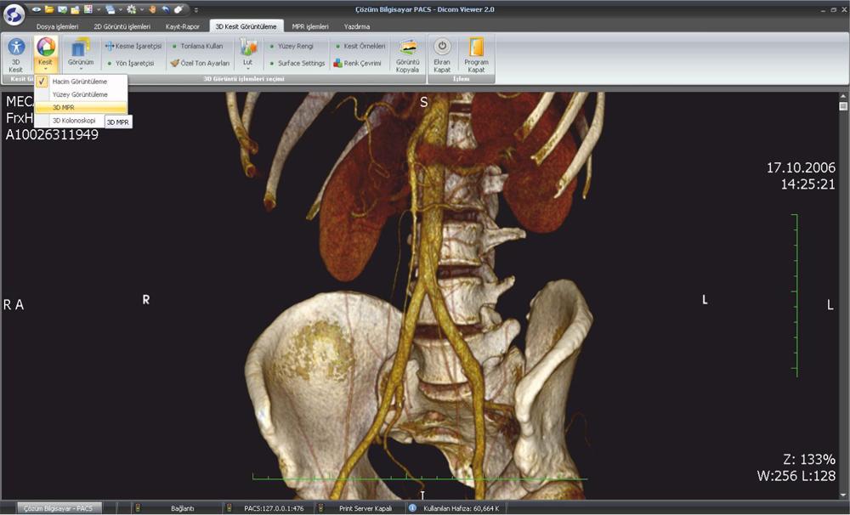850x515 pixels.
Task: Open the Dosya işlemleri ribbon tab
Action: [x=58, y=26]
